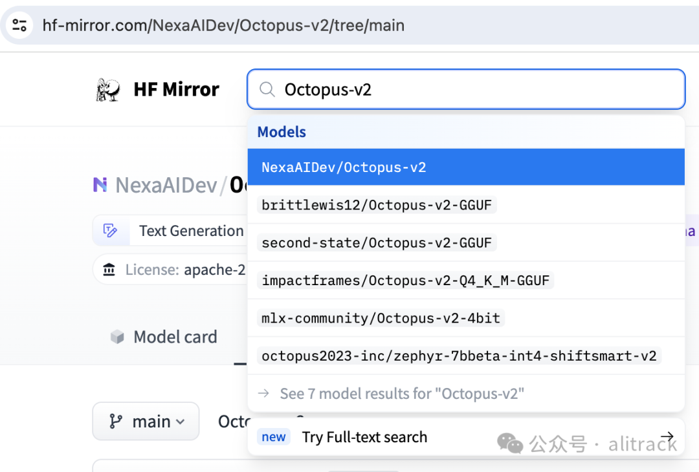Screen dimensions: 699x472
Task: Click the magnifier icon in search box
Action: tap(267, 89)
